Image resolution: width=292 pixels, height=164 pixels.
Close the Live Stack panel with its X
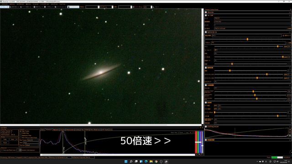click(x=203, y=128)
